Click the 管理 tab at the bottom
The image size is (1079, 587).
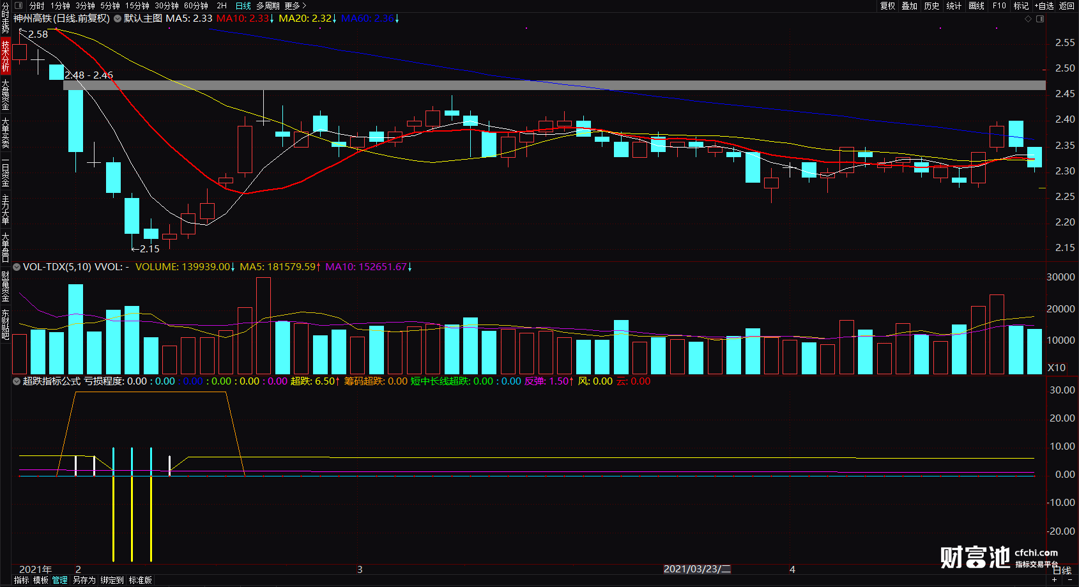click(60, 580)
